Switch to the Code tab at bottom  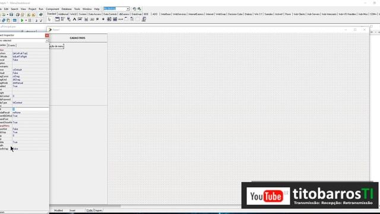[89, 210]
